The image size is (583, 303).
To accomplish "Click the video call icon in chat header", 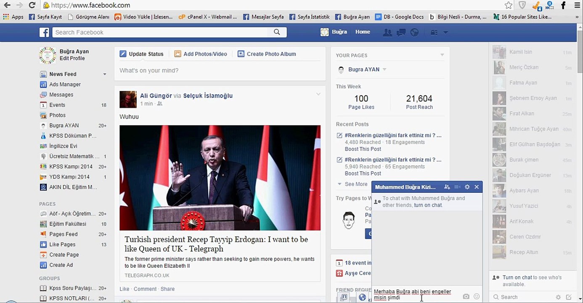I will [x=457, y=187].
